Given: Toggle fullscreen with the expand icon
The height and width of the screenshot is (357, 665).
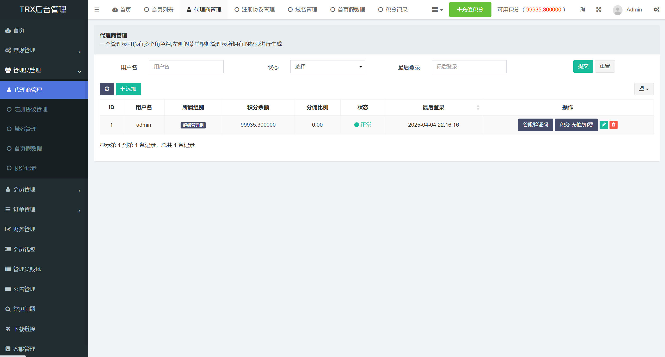Looking at the screenshot, I should pos(599,10).
